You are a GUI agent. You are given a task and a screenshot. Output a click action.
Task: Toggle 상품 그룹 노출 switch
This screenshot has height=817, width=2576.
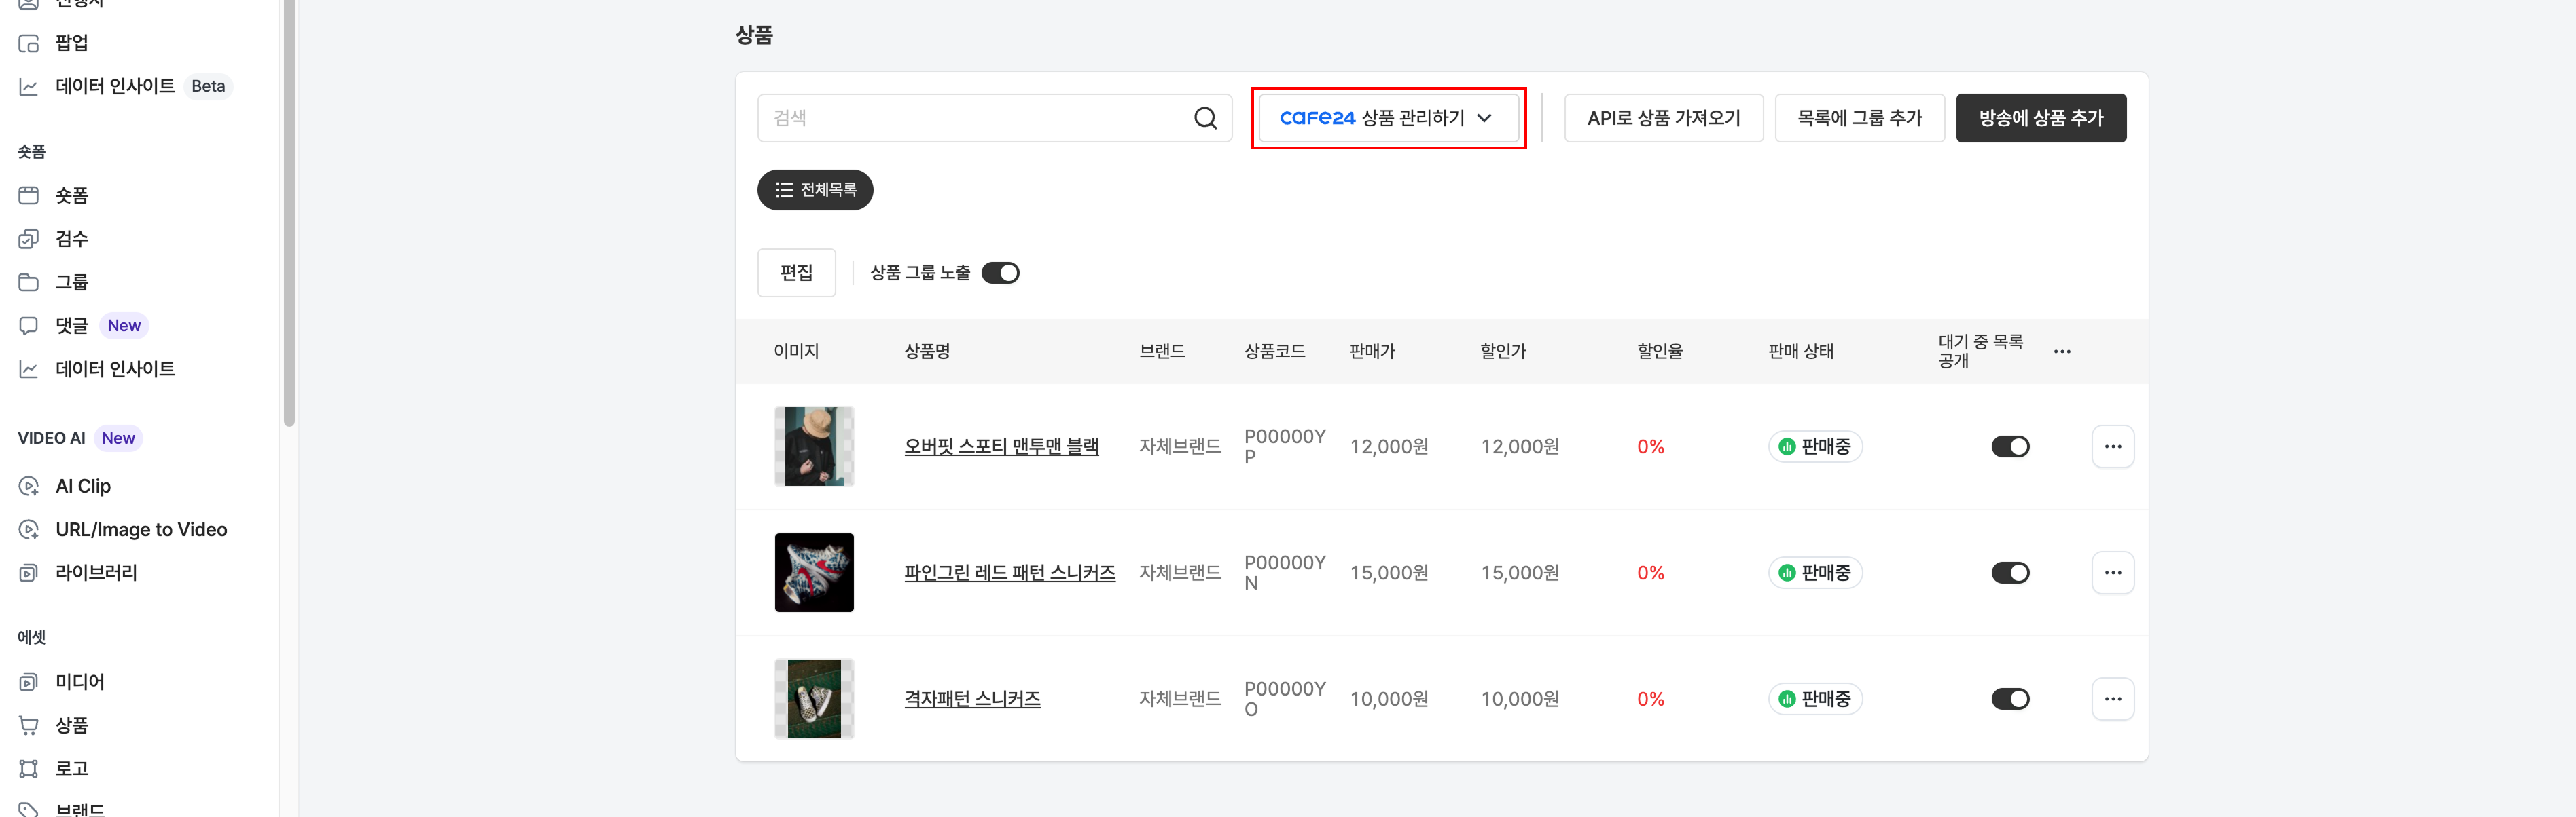(x=1000, y=273)
